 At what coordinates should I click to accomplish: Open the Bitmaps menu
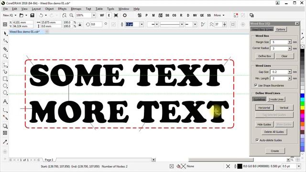click(76, 9)
